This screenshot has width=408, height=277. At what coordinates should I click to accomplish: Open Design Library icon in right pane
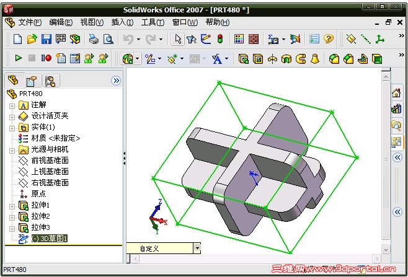396,108
